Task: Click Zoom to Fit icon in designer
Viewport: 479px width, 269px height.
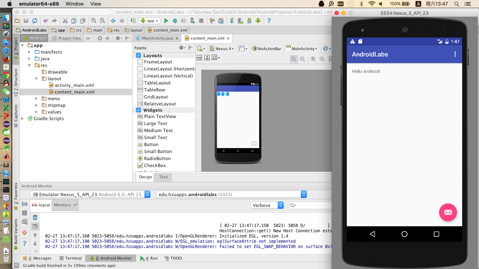Action: coord(294,59)
